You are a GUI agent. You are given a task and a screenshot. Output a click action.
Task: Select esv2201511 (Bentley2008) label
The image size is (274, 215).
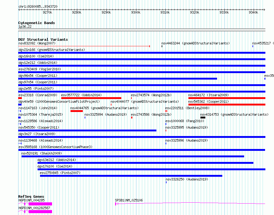coord(187,108)
